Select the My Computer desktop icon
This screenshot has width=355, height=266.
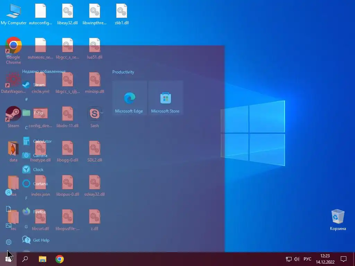[14, 14]
